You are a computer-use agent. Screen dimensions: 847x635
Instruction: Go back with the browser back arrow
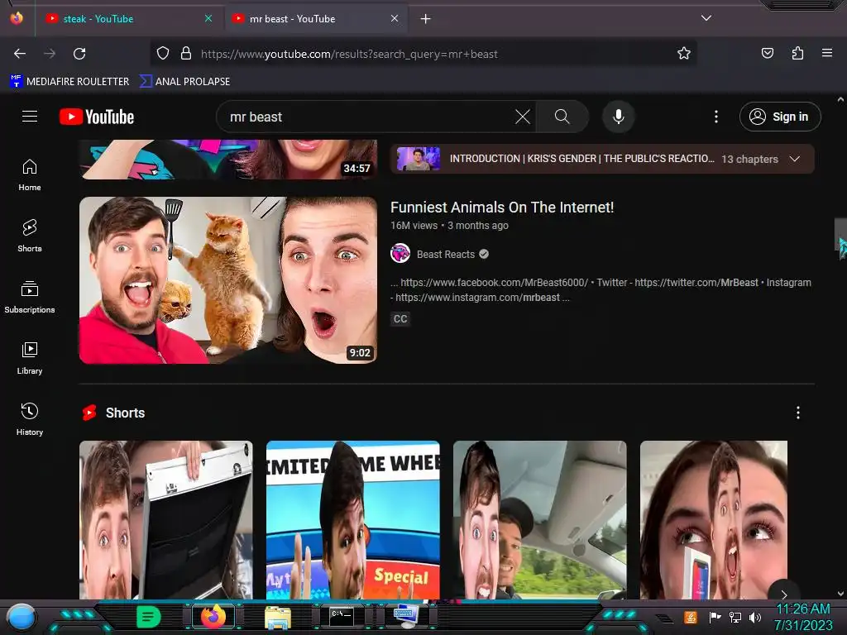click(20, 54)
